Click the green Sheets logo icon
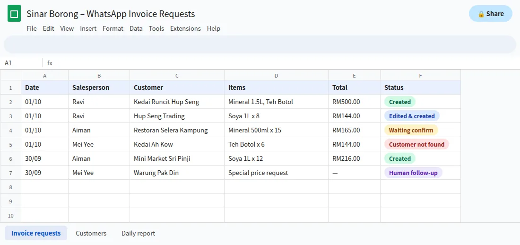 [14, 14]
